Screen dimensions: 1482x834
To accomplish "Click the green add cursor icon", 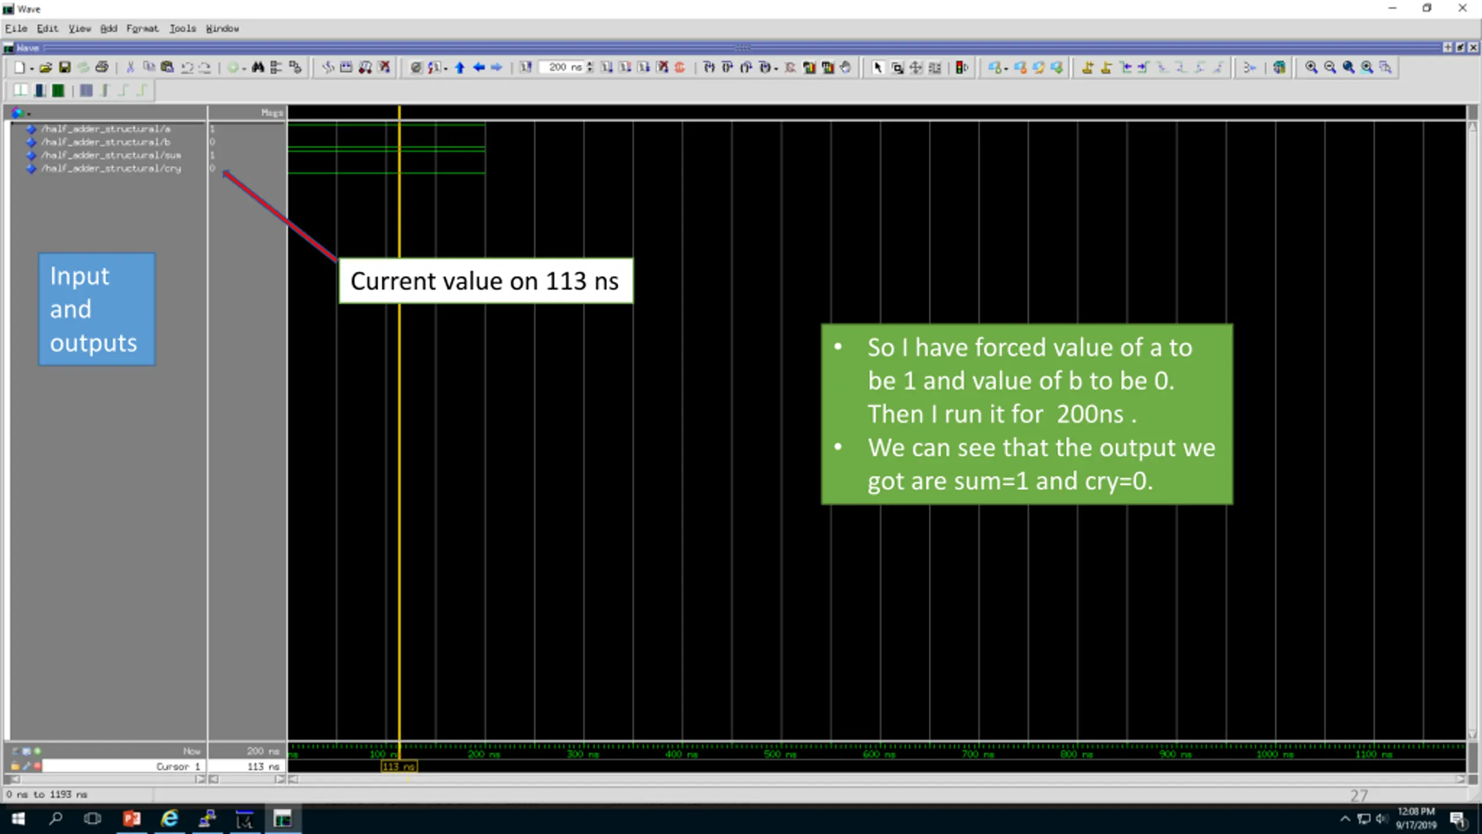I will click(38, 751).
